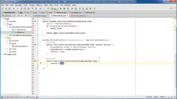Expand the menu folder
This screenshot has height=99, width=177.
[x=7, y=49]
